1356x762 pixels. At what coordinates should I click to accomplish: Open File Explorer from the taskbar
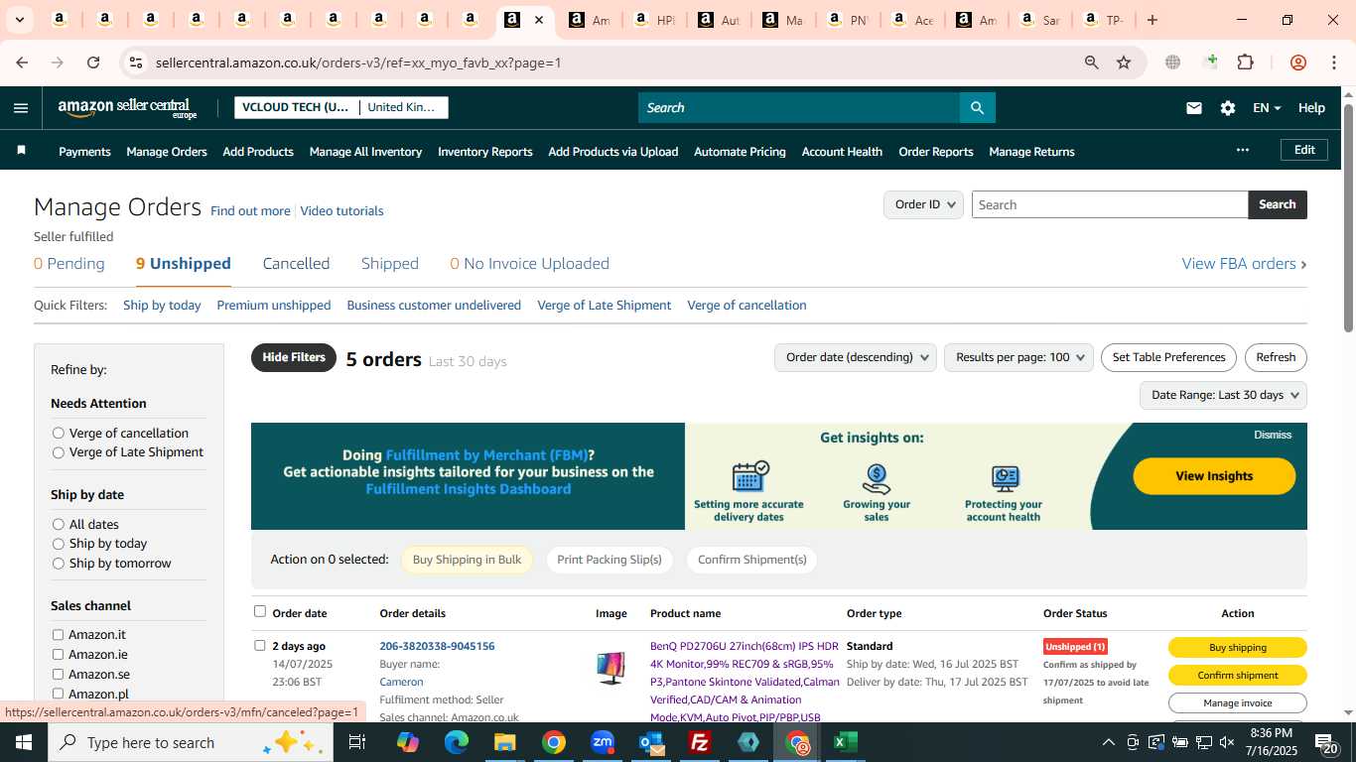[505, 742]
